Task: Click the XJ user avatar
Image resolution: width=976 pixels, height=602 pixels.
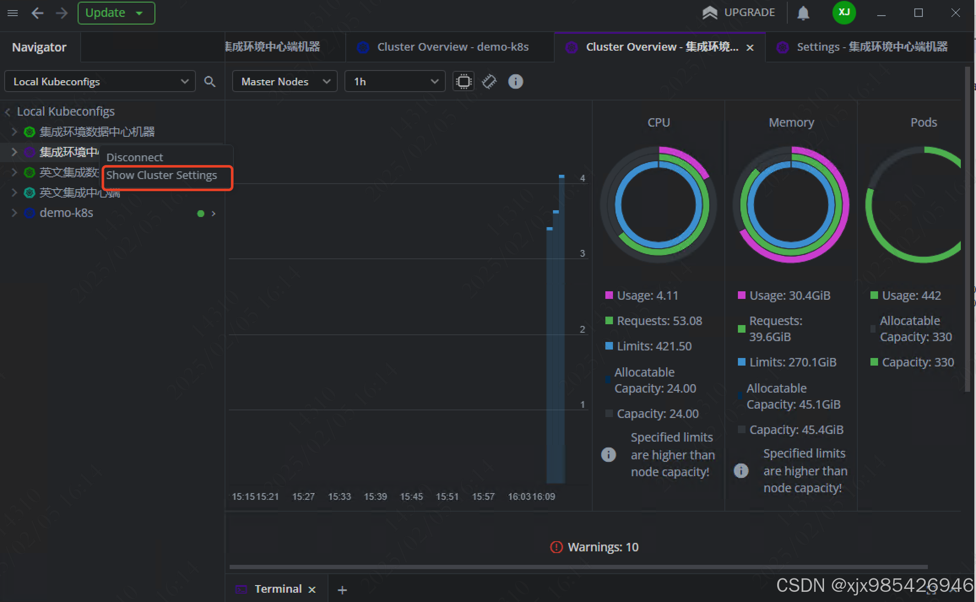Action: 843,12
